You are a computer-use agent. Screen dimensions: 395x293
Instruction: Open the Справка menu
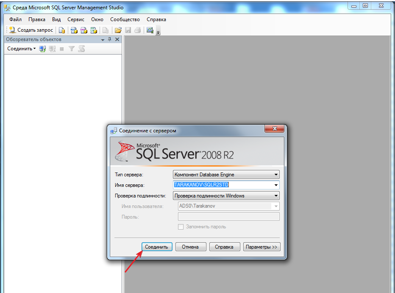pos(156,19)
